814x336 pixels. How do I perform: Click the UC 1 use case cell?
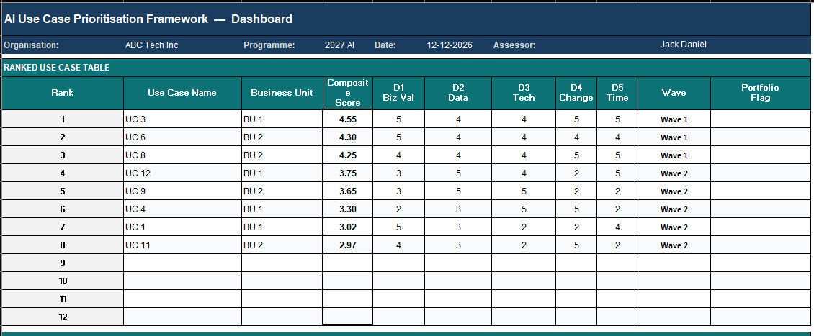coord(182,227)
